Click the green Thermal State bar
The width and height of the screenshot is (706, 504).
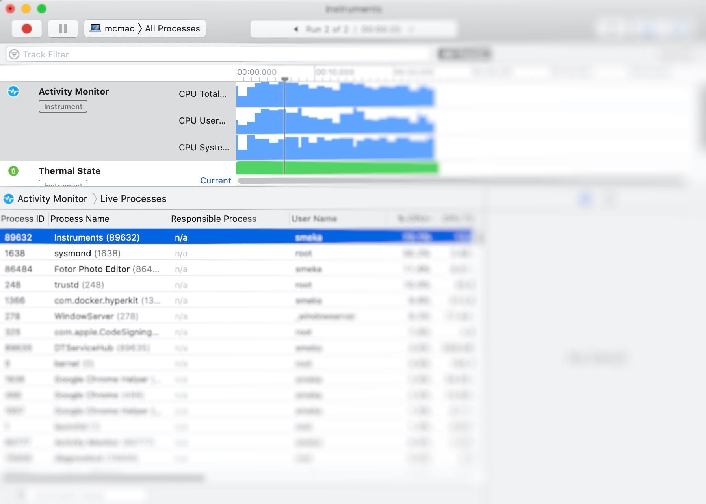point(337,168)
